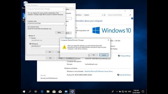Open Security and Maintenance link
The height and width of the screenshot is (94, 168).
(49, 78)
